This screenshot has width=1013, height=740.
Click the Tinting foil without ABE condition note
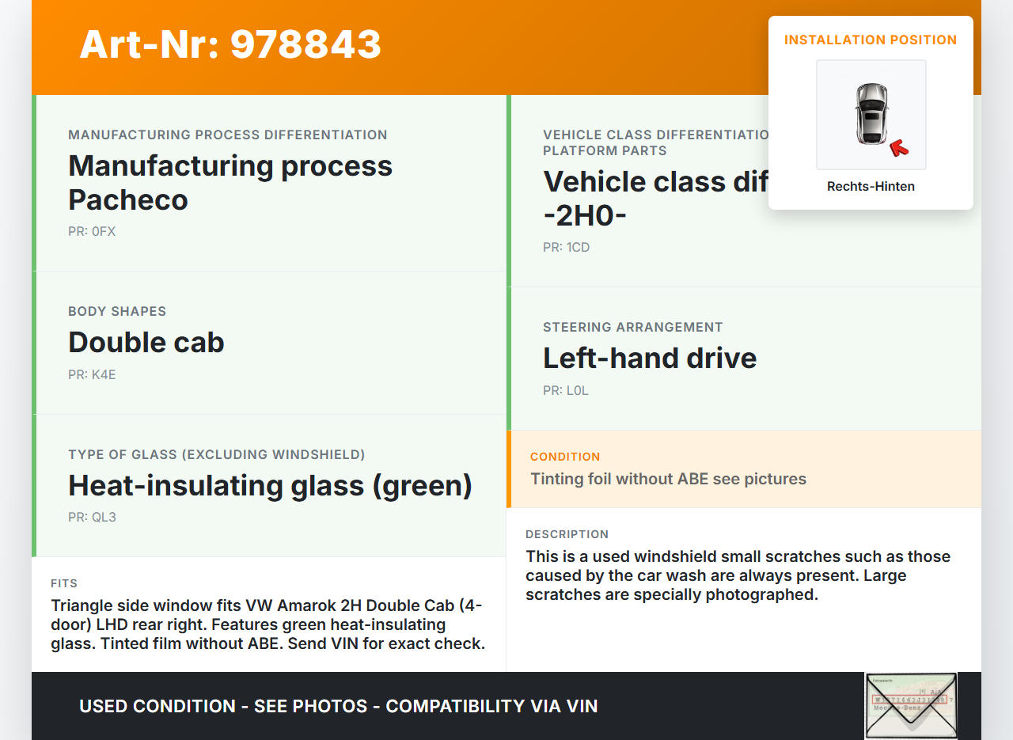tap(668, 479)
